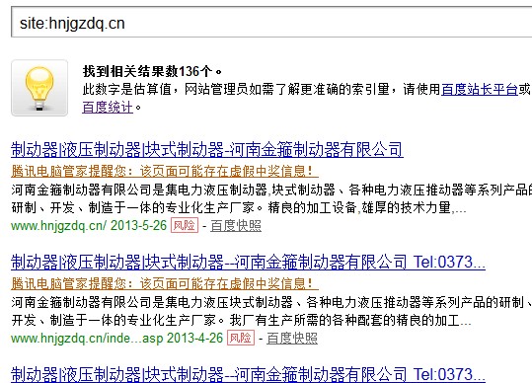532x383 pixels.
Task: Open the 百度统计 link
Action: pyautogui.click(x=108, y=108)
